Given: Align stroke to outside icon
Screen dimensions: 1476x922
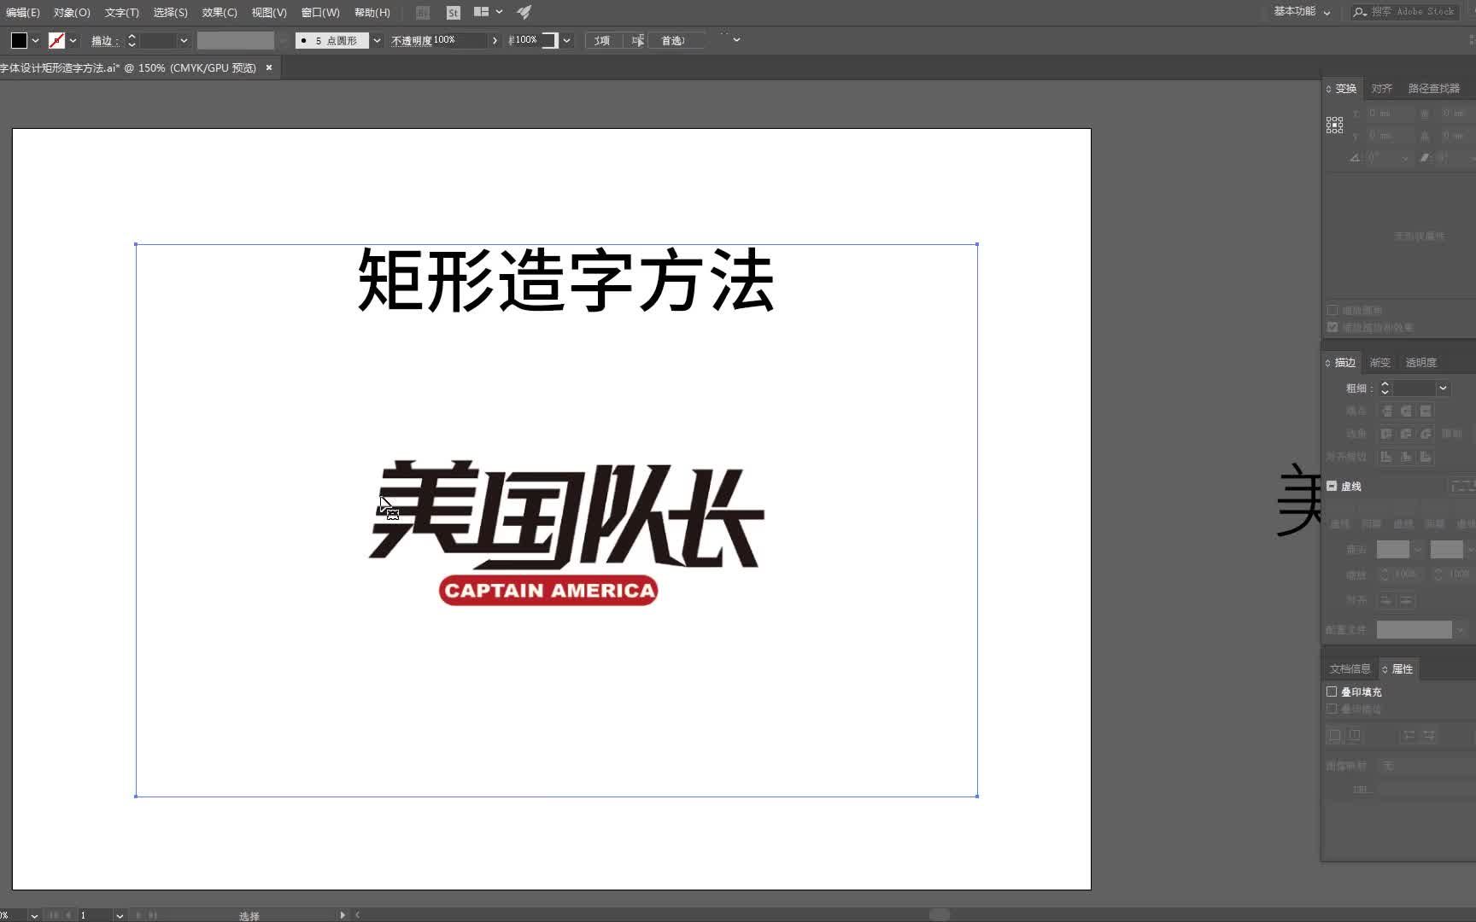Looking at the screenshot, I should 1426,457.
